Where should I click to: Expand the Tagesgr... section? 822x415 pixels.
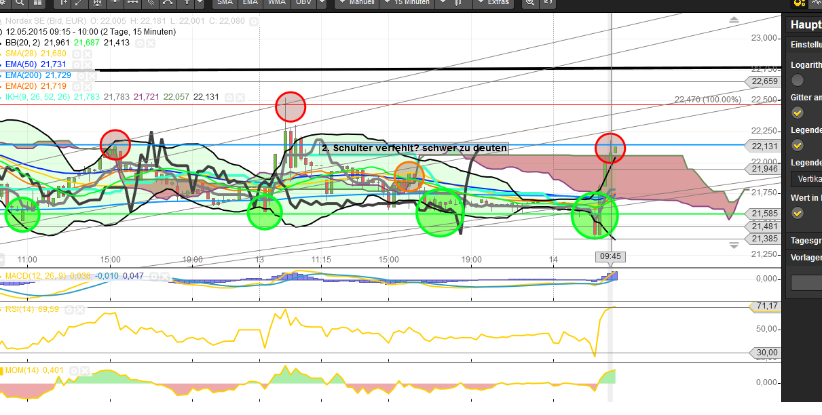pyautogui.click(x=804, y=241)
